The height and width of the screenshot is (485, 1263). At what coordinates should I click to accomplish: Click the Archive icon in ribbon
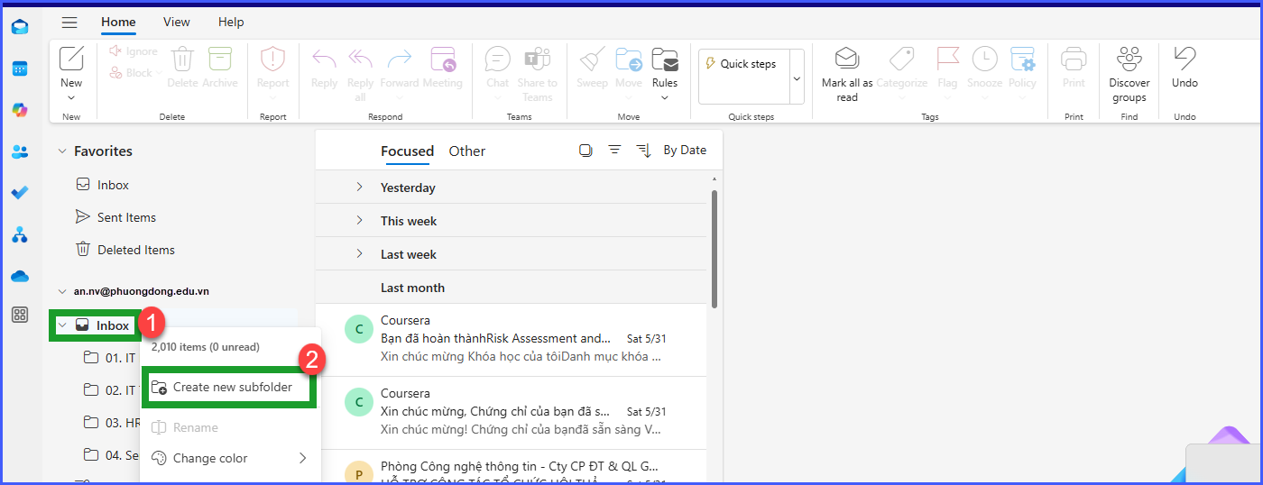point(220,59)
